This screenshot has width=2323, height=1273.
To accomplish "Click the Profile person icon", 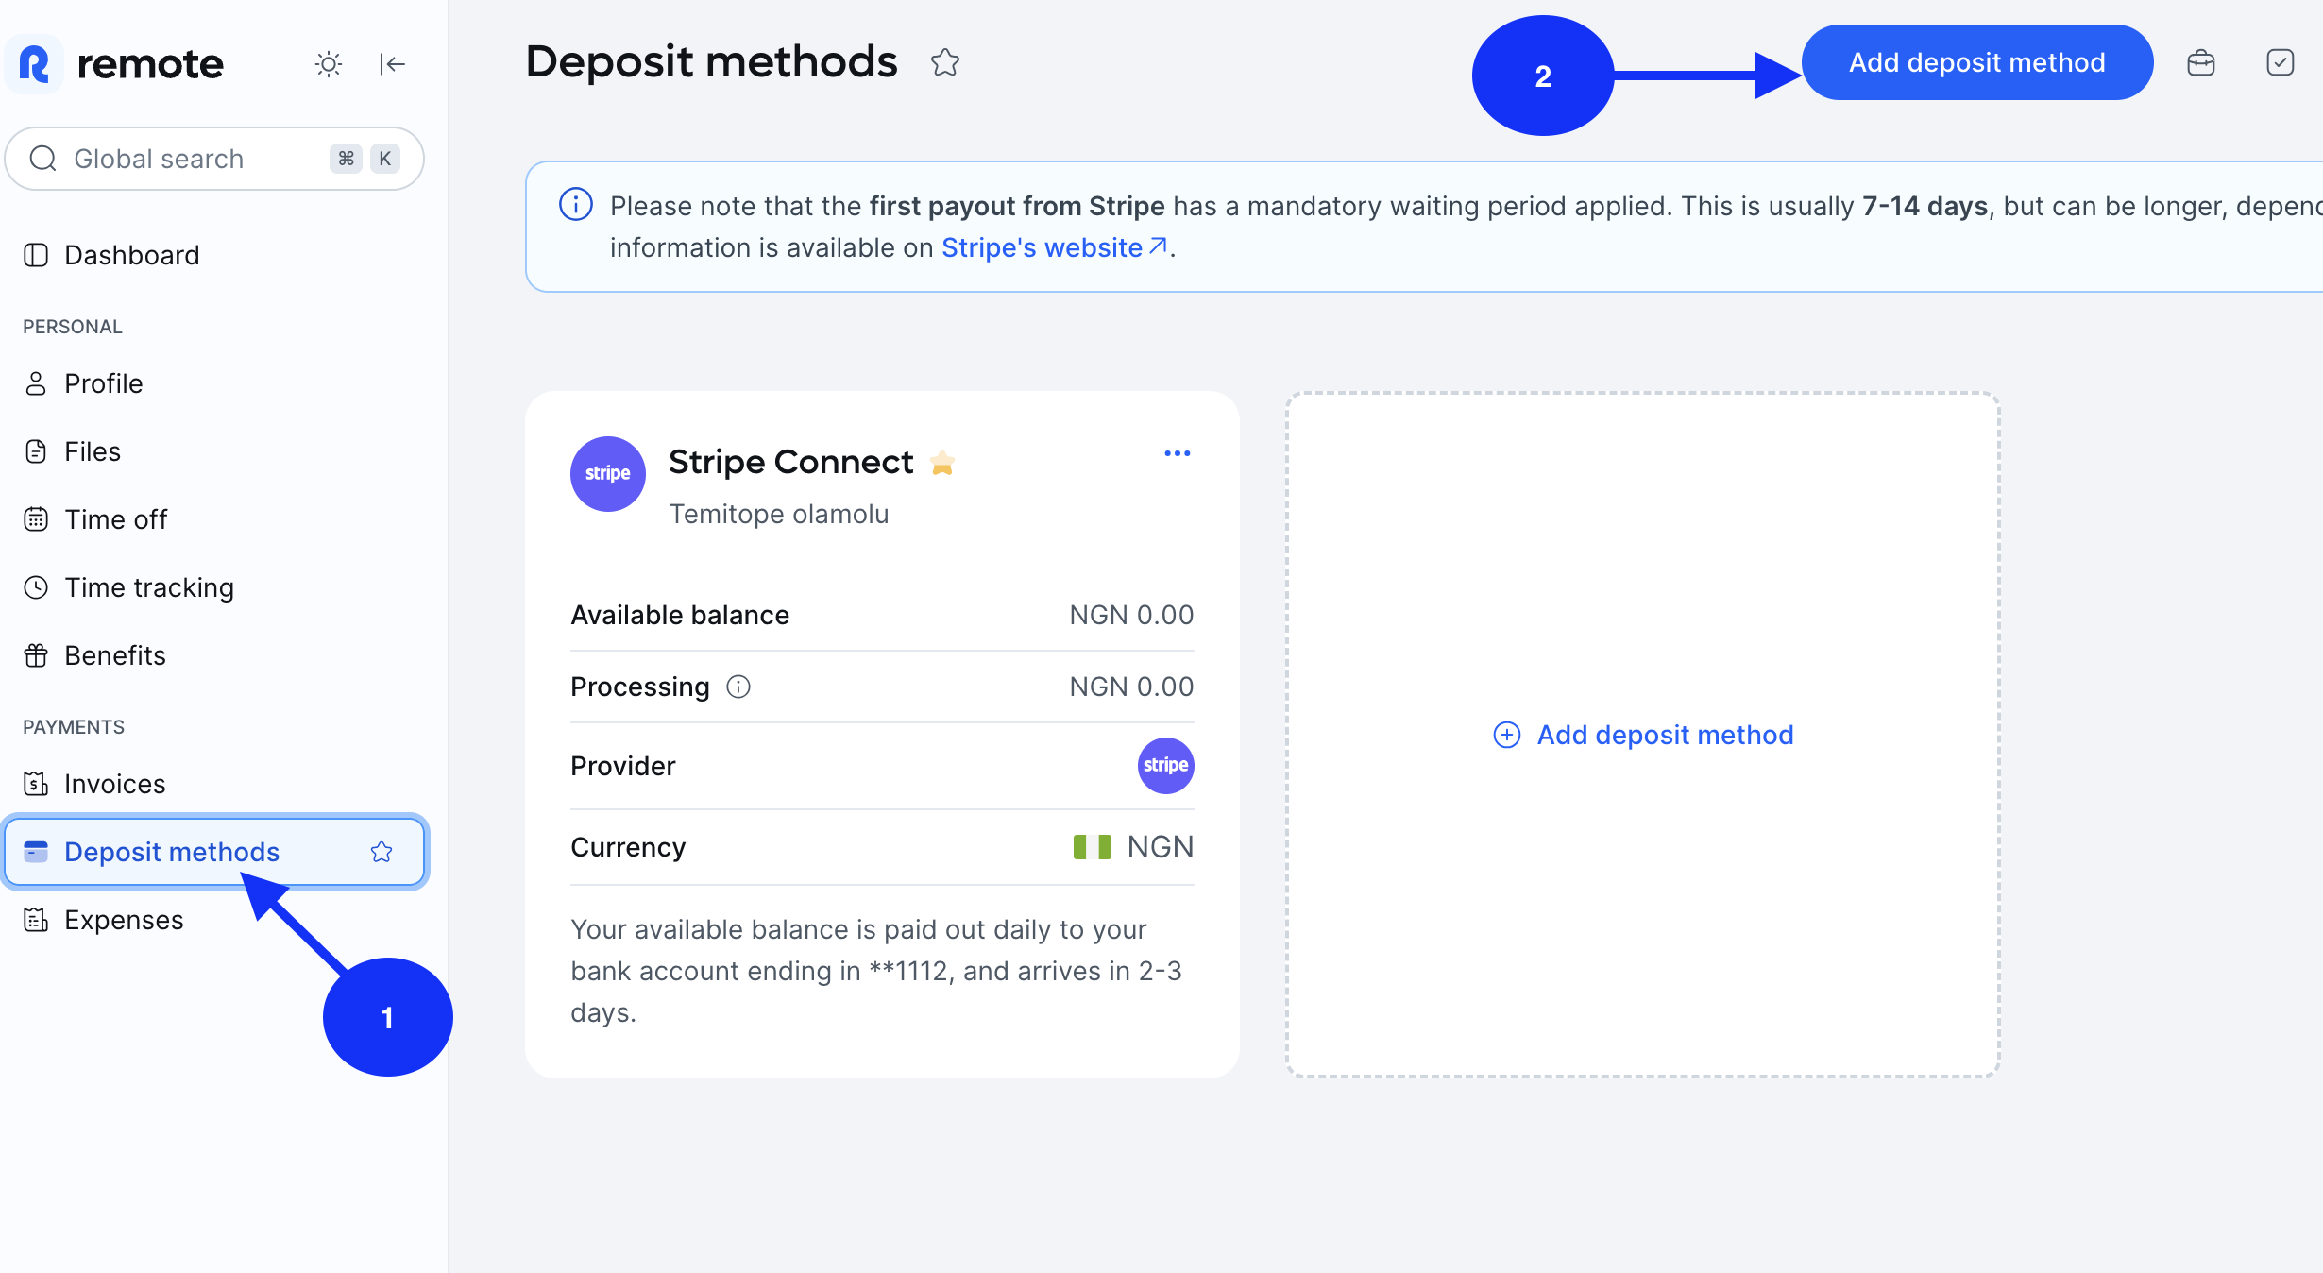I will click(x=36, y=383).
